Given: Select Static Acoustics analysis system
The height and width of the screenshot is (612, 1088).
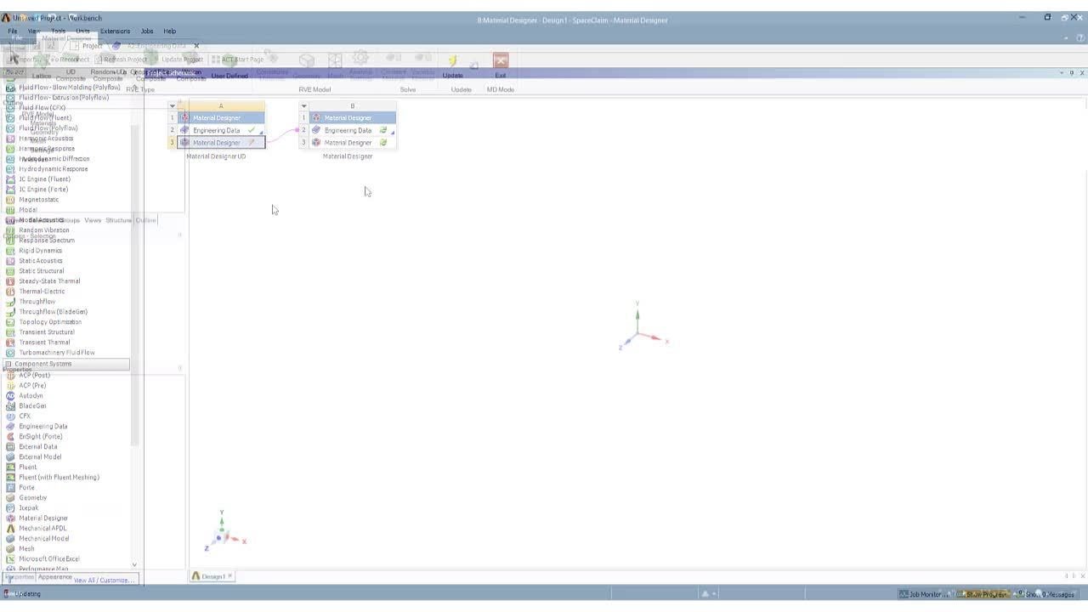Looking at the screenshot, I should (41, 261).
